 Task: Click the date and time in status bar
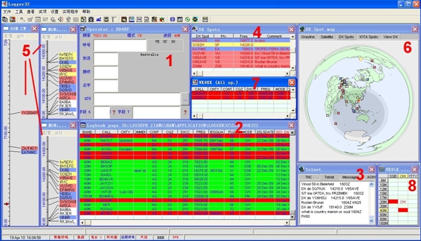pos(25,238)
